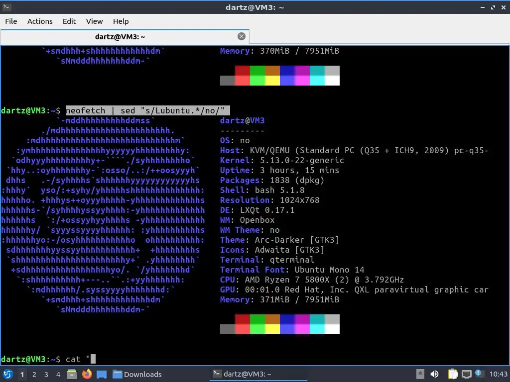Click the Shell bash 5.1.8 line
This screenshot has height=382, width=510.
coord(262,191)
